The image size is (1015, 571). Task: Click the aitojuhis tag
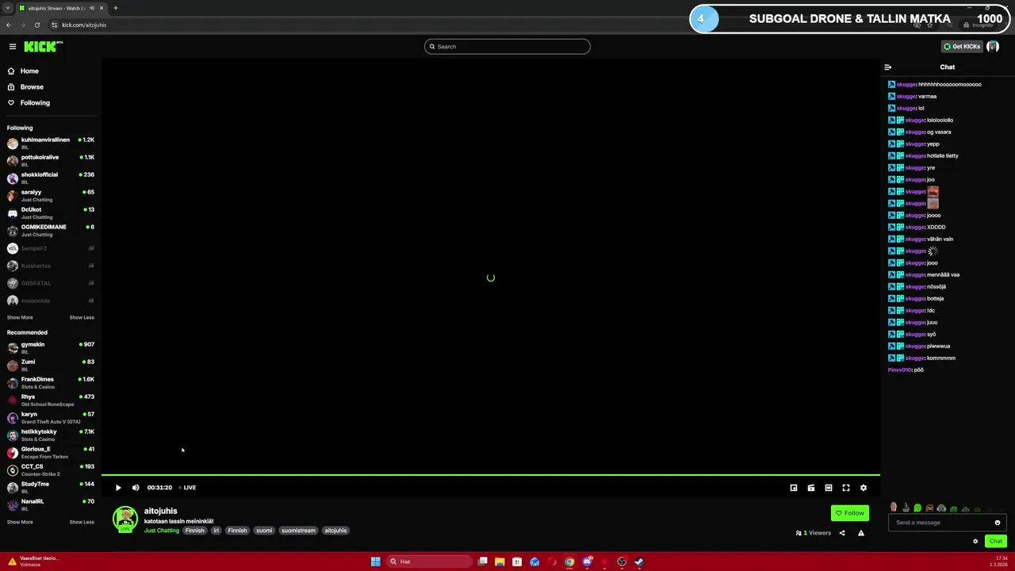[335, 531]
